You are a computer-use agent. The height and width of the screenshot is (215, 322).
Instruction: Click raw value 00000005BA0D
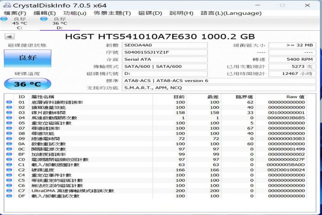pos(286,165)
